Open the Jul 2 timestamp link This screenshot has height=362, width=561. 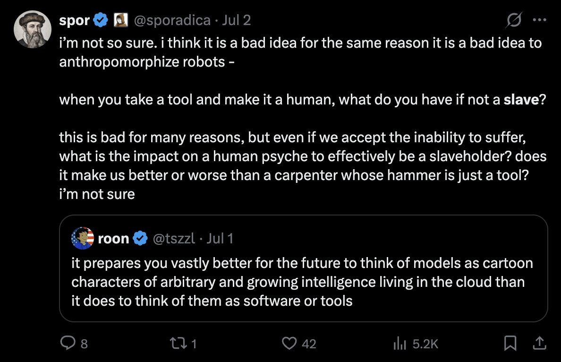pos(236,20)
